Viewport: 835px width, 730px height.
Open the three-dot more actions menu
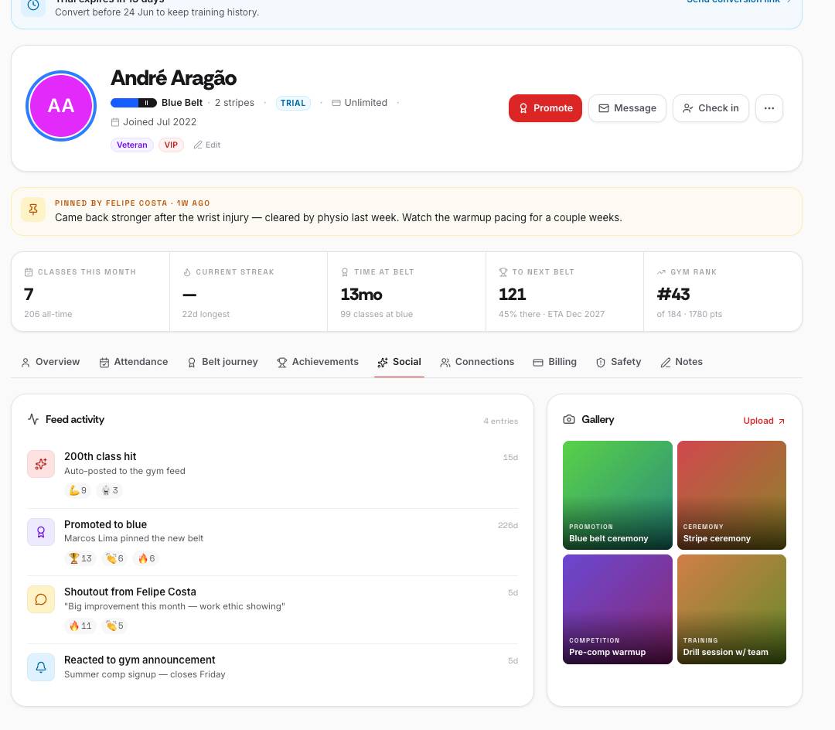pyautogui.click(x=769, y=108)
